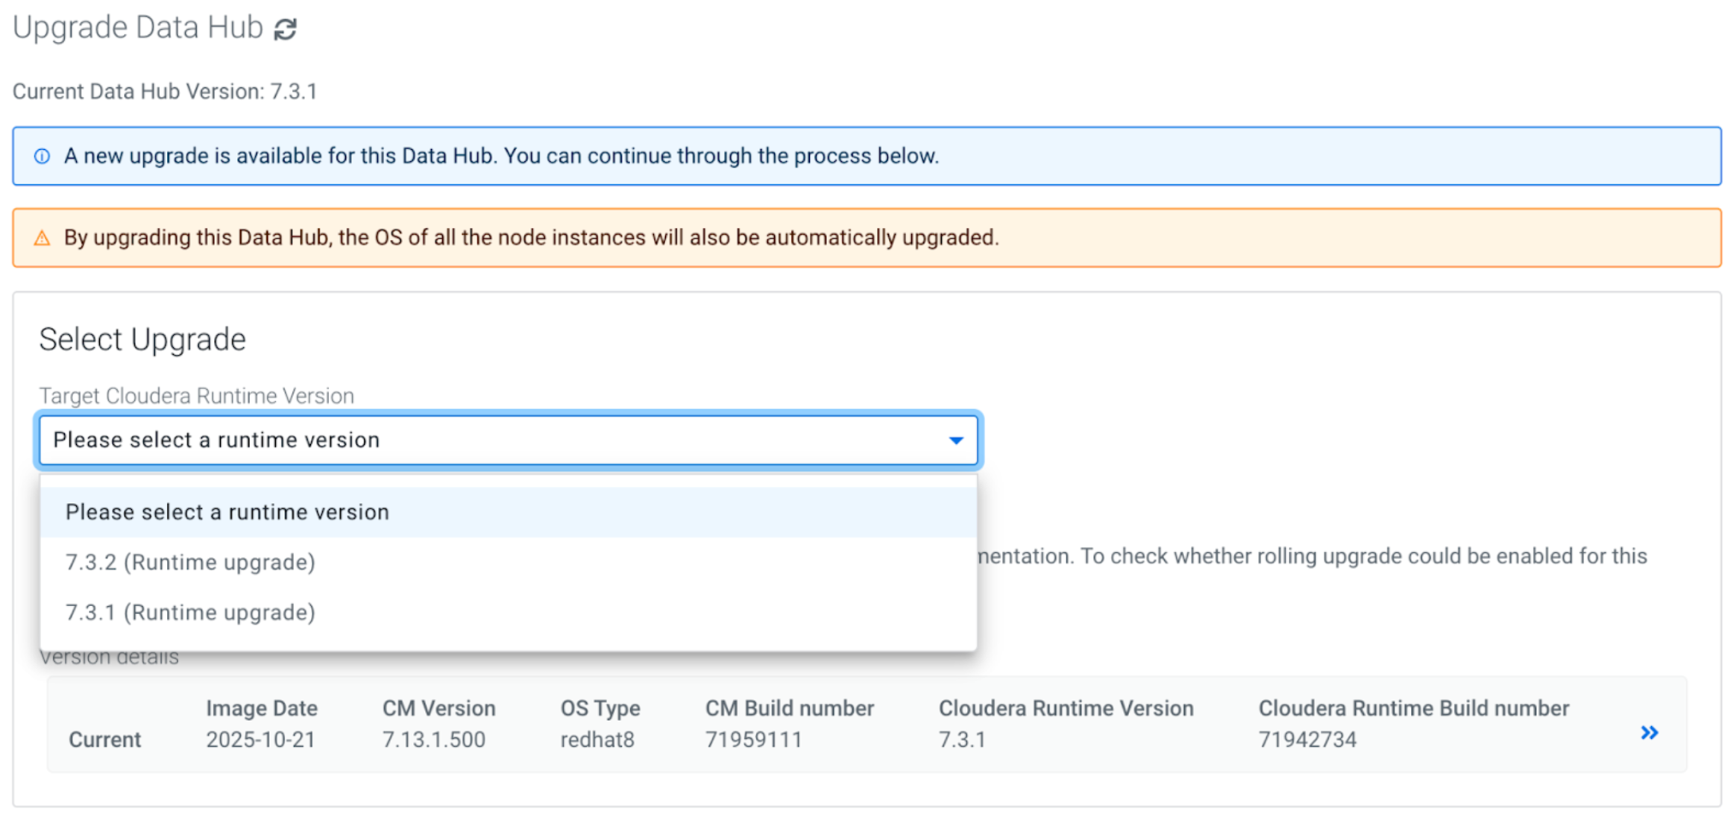Click the Image Date value 2025-10-21
Screen dimensions: 1733x823
260,740
